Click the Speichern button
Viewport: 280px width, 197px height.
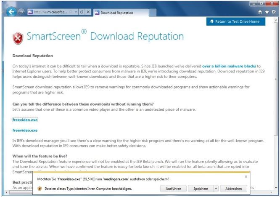pyautogui.click(x=200, y=189)
